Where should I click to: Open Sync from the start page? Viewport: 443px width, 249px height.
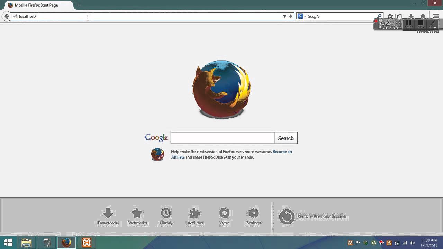click(x=224, y=216)
